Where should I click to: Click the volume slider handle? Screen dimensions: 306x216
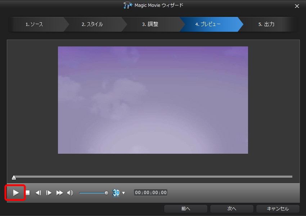106,193
